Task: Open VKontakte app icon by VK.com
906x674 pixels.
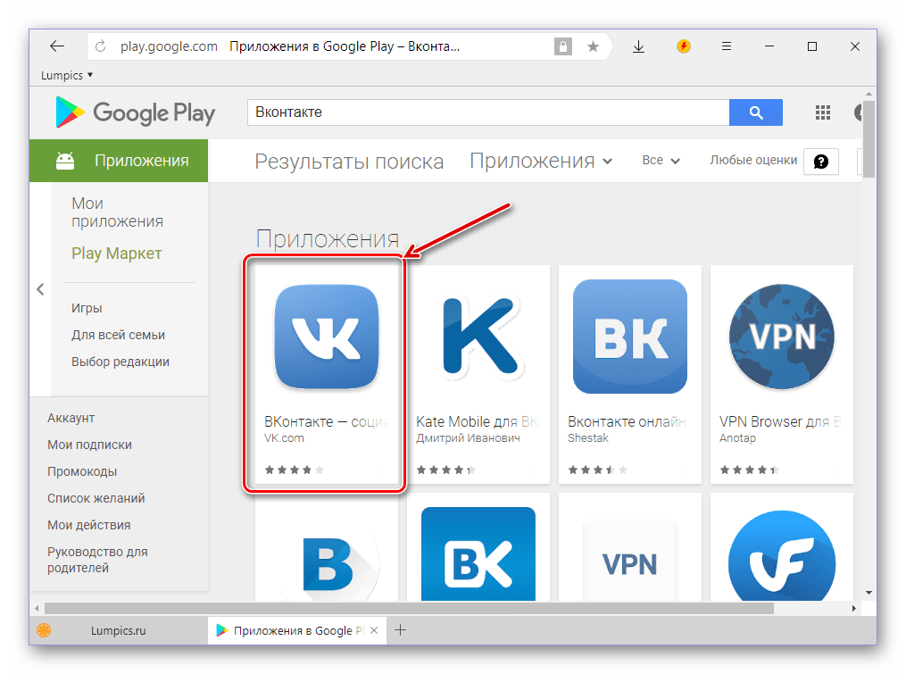Action: coord(327,337)
